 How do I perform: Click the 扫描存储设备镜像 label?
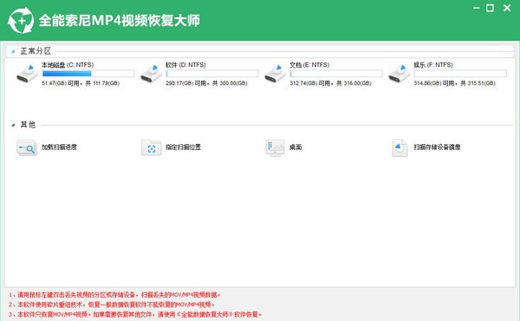[437, 147]
